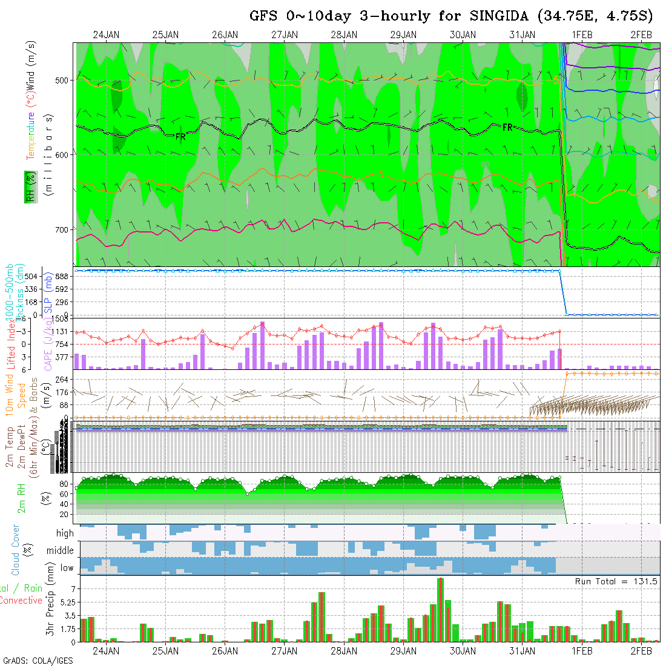
Task: Select the middle cloud cover row label
Action: (x=61, y=550)
